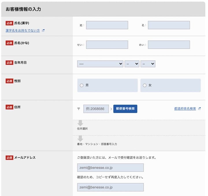Click the 姓 kanji surname field
The image size is (208, 196).
[x=107, y=25]
